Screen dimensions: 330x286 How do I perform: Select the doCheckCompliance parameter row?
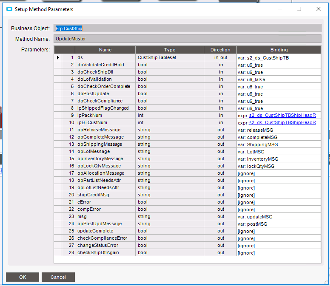pos(100,101)
